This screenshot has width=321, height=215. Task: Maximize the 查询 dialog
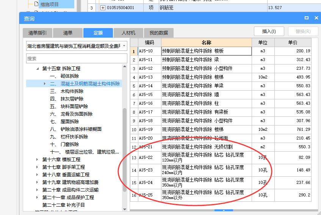tap(307, 18)
